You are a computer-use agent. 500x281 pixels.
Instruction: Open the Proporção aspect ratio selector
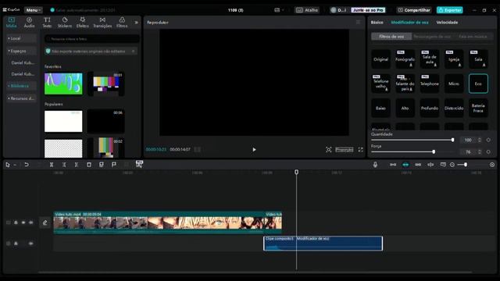pyautogui.click(x=345, y=149)
